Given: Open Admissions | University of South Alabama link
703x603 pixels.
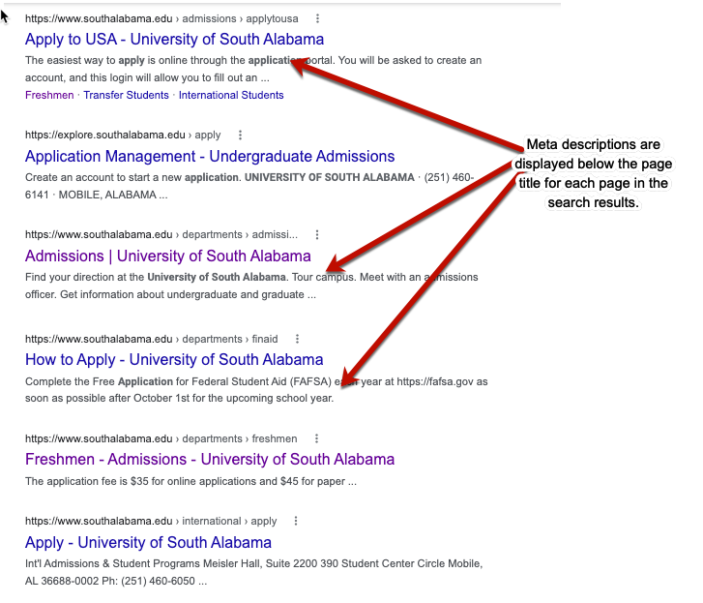Looking at the screenshot, I should pos(168,256).
